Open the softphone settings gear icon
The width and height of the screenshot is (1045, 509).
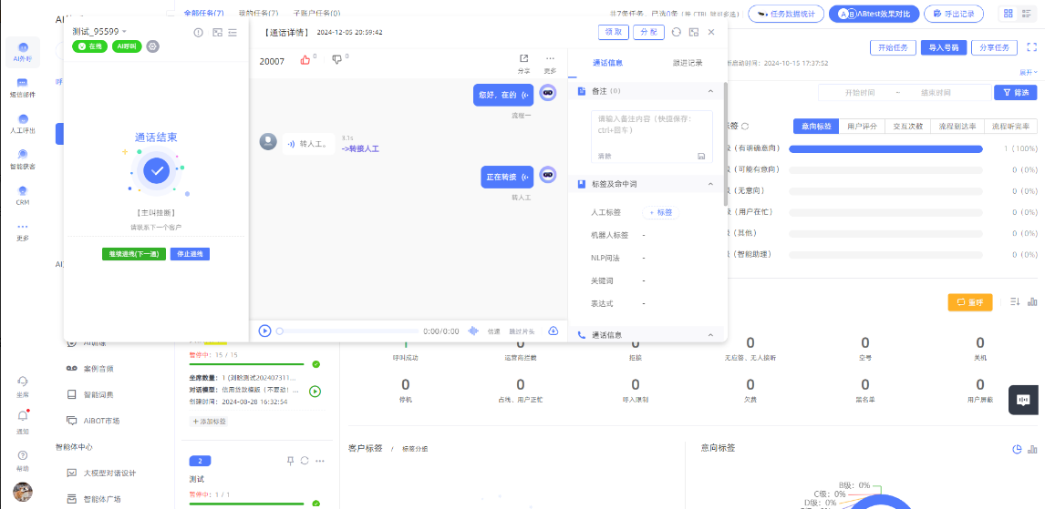pos(152,46)
